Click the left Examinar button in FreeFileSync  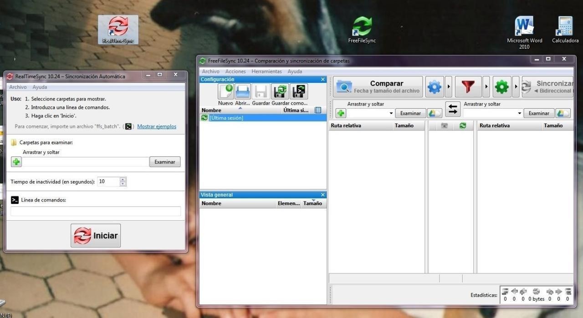point(410,113)
